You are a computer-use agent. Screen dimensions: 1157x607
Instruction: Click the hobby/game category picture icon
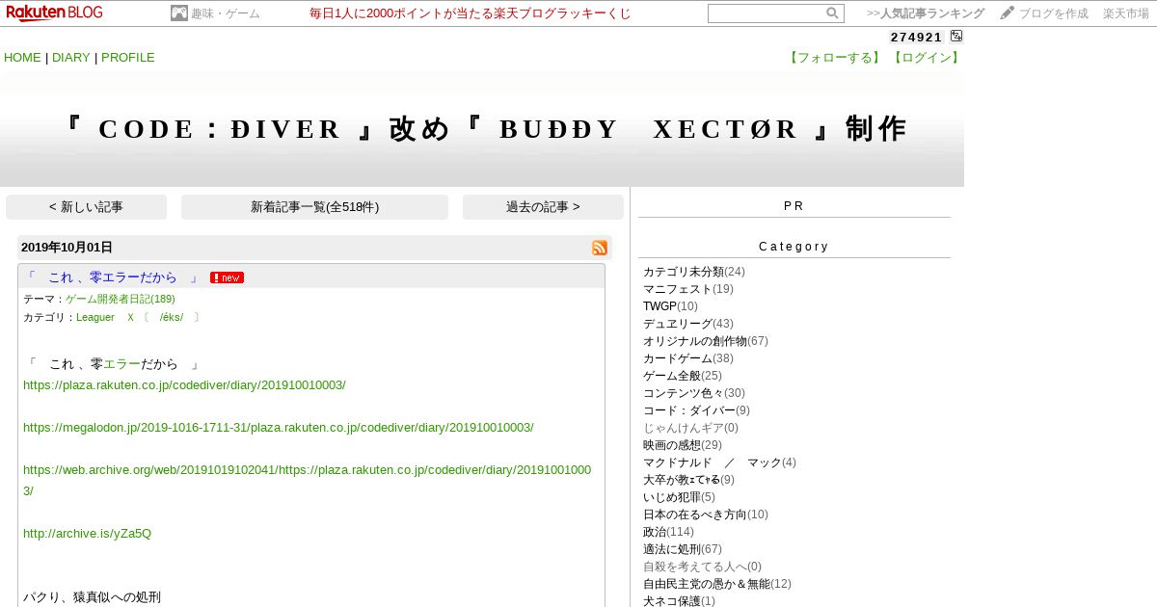178,13
